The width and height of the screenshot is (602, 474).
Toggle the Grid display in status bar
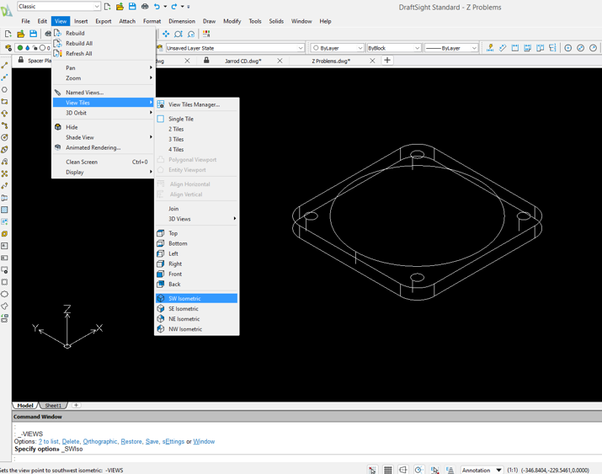tap(388, 470)
